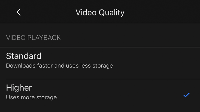Click the word "VIDEO" in section header
Screen dimensions: 200x112
click(x=16, y=38)
